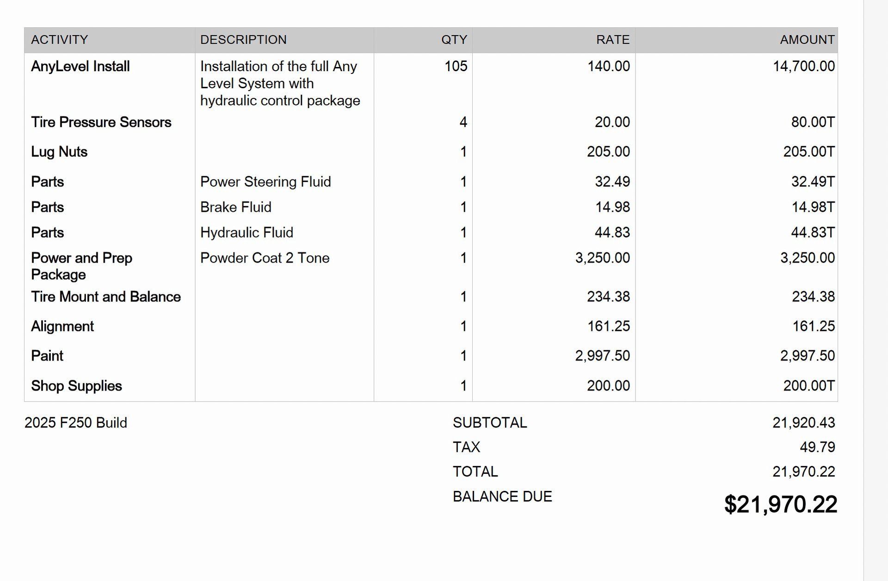Click the Alignment activity label

pos(62,326)
